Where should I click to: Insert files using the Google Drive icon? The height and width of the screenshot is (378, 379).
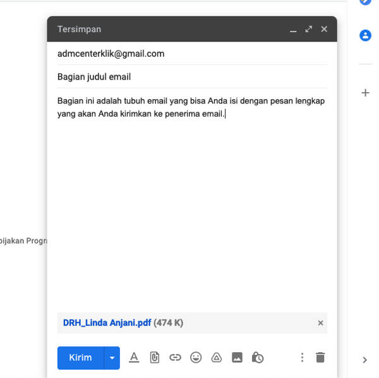tap(216, 358)
